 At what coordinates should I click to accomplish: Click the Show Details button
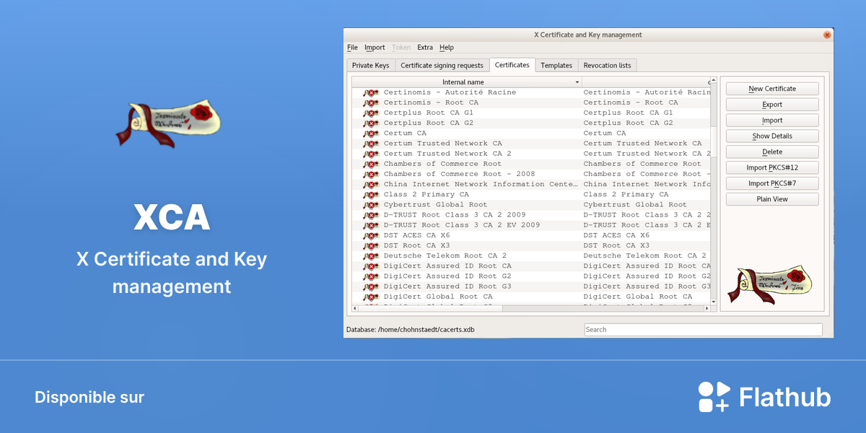pyautogui.click(x=772, y=136)
